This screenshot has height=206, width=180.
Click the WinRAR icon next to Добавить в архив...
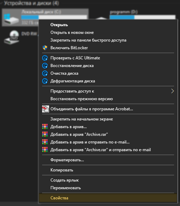point(45,127)
